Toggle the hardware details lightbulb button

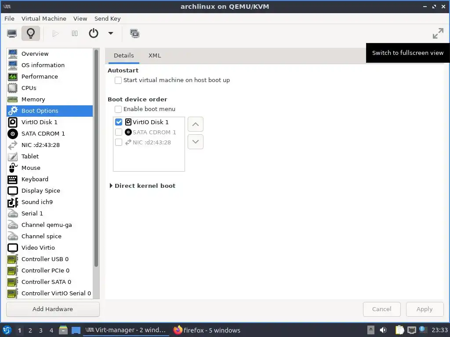(31, 33)
